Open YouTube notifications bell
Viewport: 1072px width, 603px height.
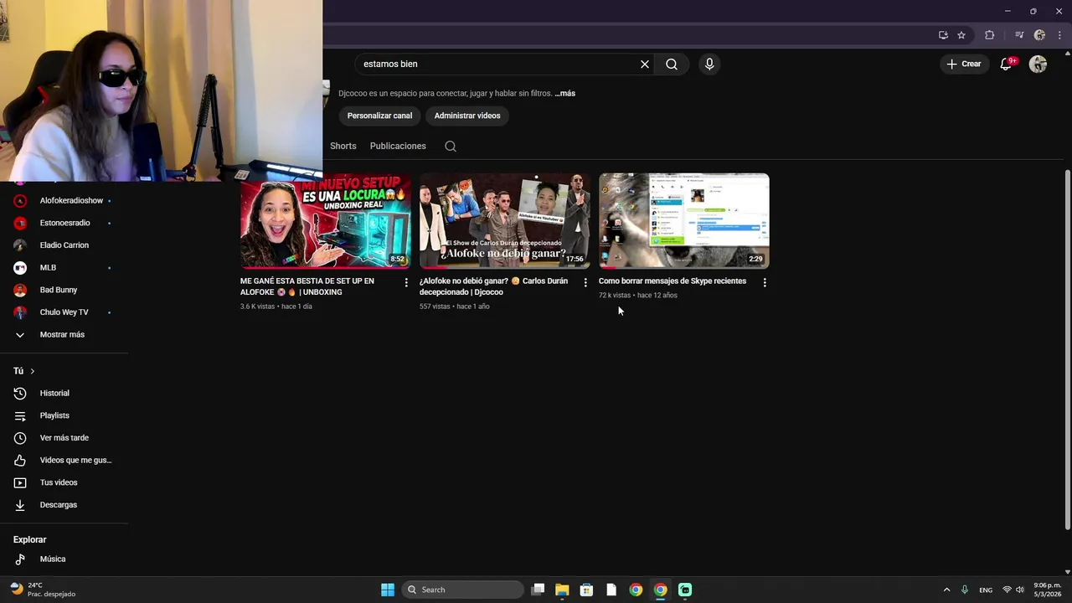(1008, 64)
